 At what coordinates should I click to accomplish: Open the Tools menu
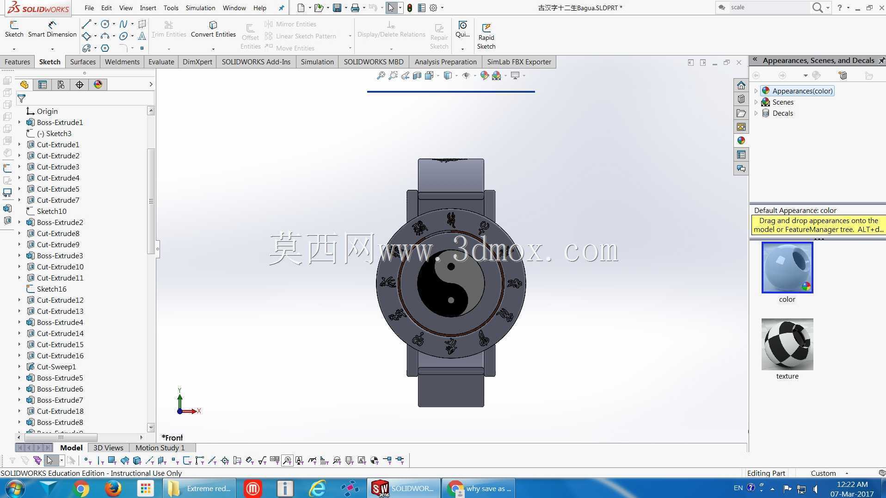point(171,8)
